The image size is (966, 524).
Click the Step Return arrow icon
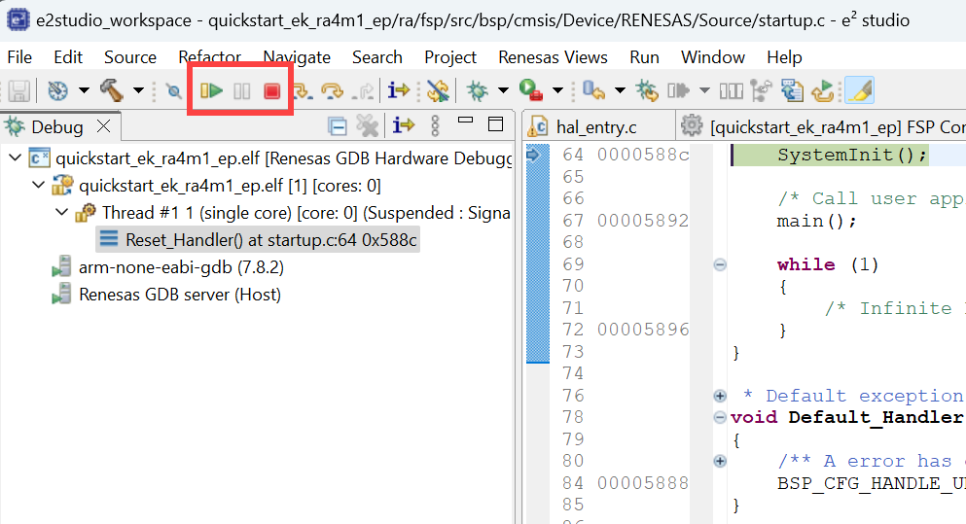(x=365, y=91)
